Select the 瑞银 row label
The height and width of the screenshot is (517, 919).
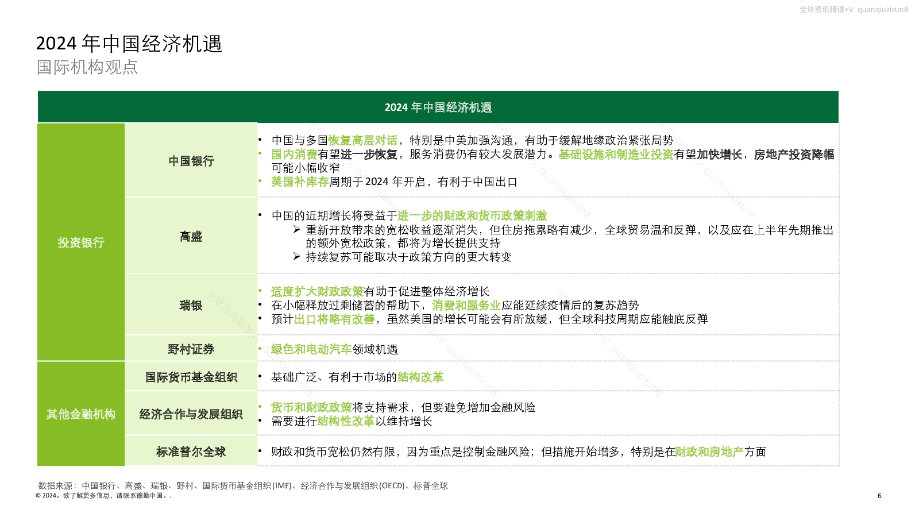[x=191, y=305]
